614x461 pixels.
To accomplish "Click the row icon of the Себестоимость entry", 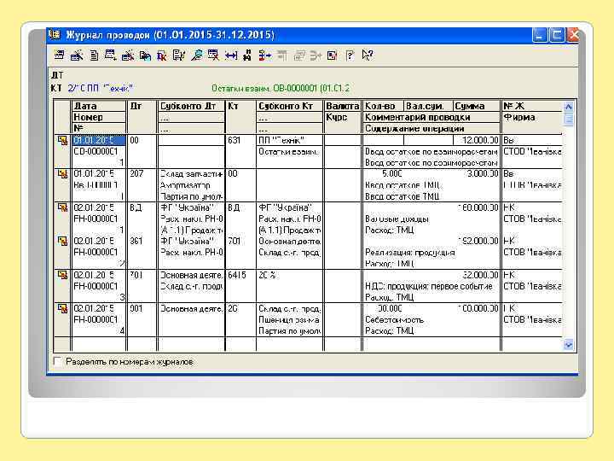I will [62, 308].
